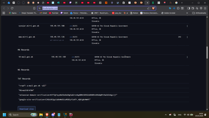Open the Twitch bookmark

coord(64,13)
